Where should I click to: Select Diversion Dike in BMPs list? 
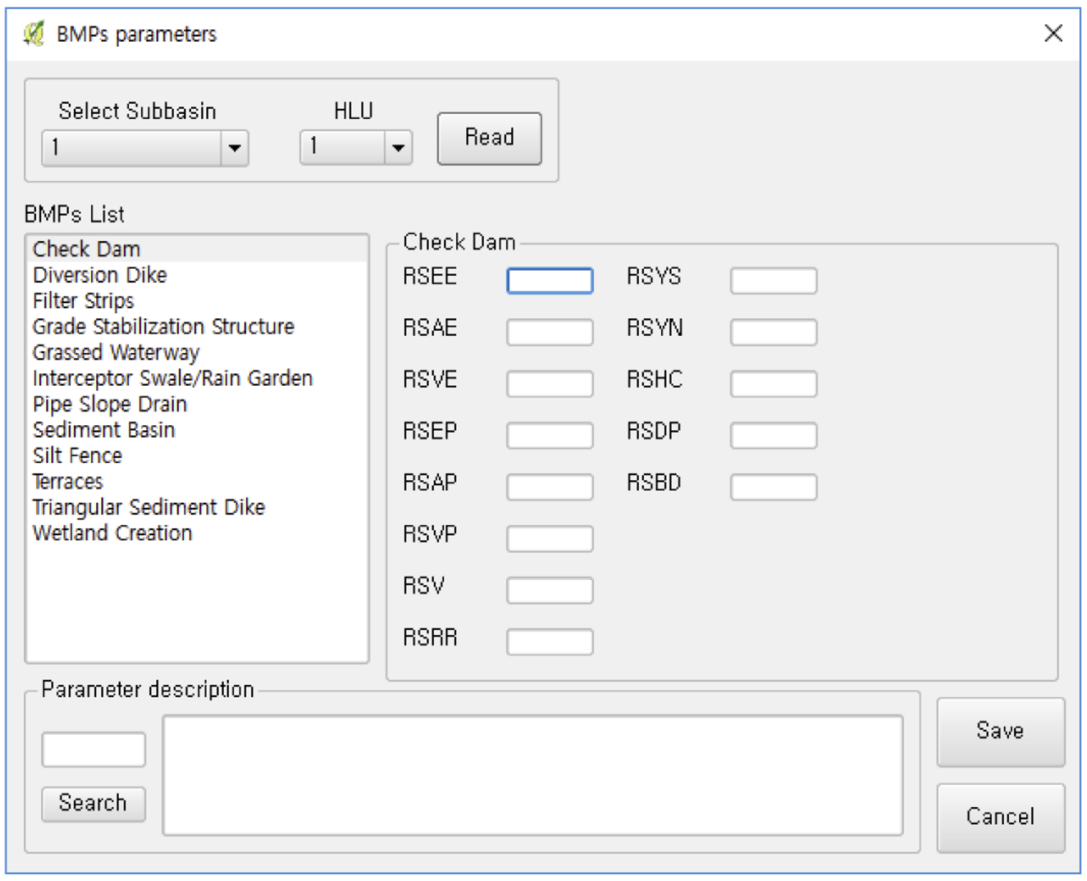click(x=100, y=275)
